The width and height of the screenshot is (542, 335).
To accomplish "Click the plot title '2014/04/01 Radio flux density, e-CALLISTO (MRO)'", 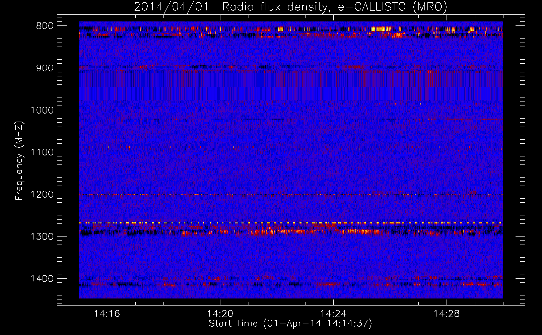I will (x=290, y=7).
